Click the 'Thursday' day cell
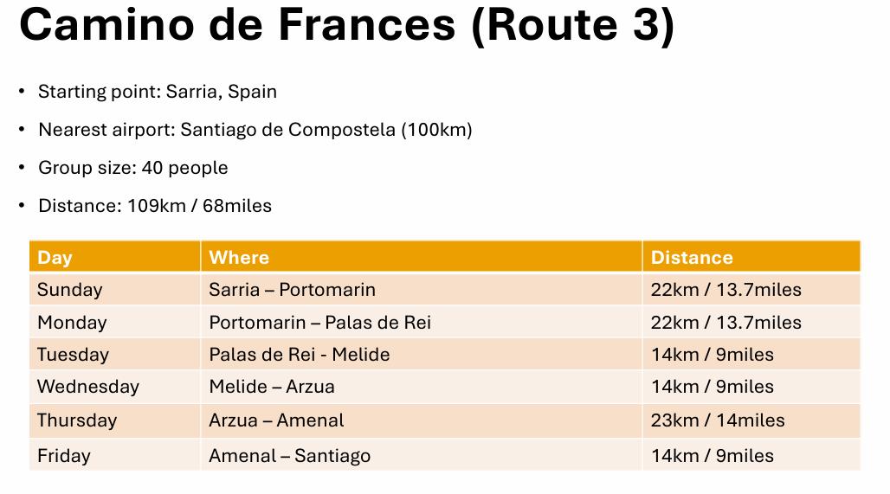 pos(76,420)
